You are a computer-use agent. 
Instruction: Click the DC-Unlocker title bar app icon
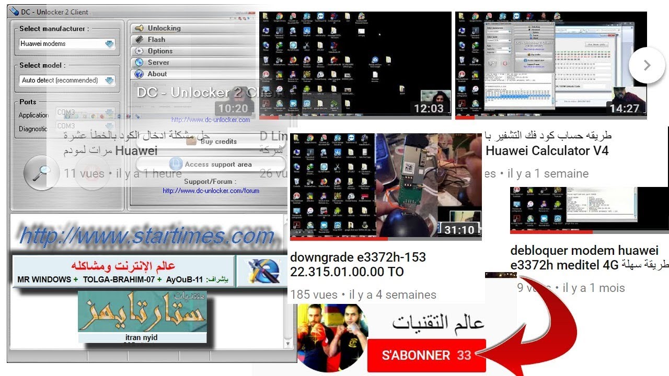tap(15, 11)
